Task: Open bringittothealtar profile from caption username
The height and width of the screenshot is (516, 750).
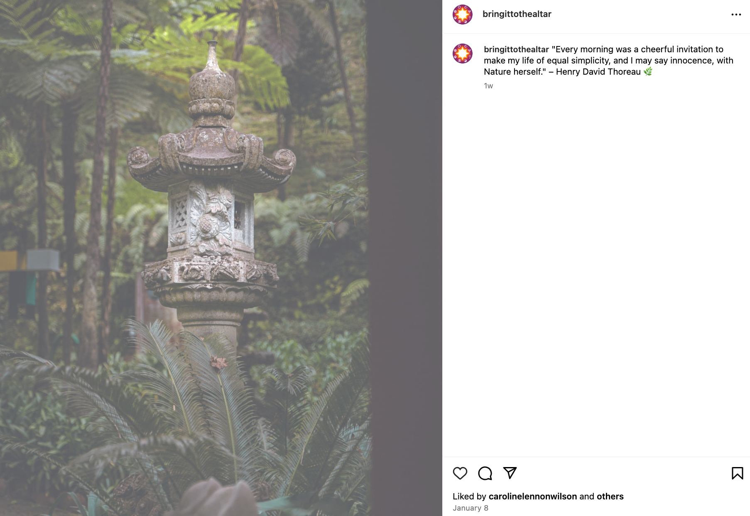Action: click(516, 49)
